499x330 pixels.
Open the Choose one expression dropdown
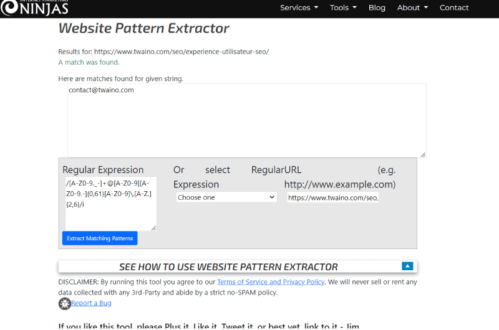(x=226, y=197)
